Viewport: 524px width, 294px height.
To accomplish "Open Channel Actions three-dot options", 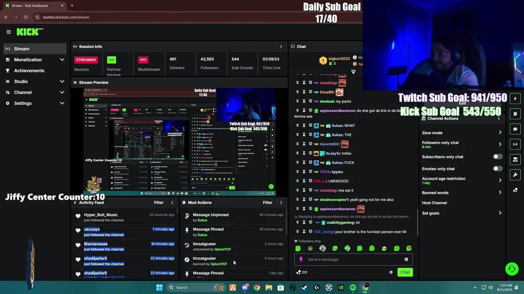I will (499, 118).
